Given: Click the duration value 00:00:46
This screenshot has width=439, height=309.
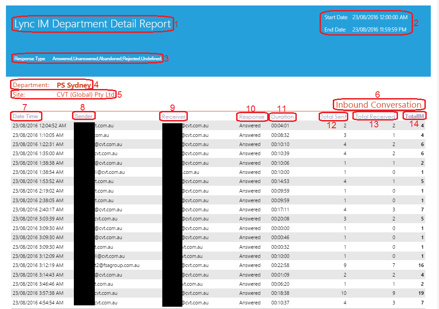Looking at the screenshot, I should (280, 237).
